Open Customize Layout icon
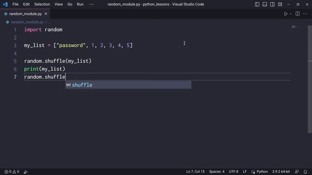The width and height of the screenshot is (312, 175). click(280, 4)
